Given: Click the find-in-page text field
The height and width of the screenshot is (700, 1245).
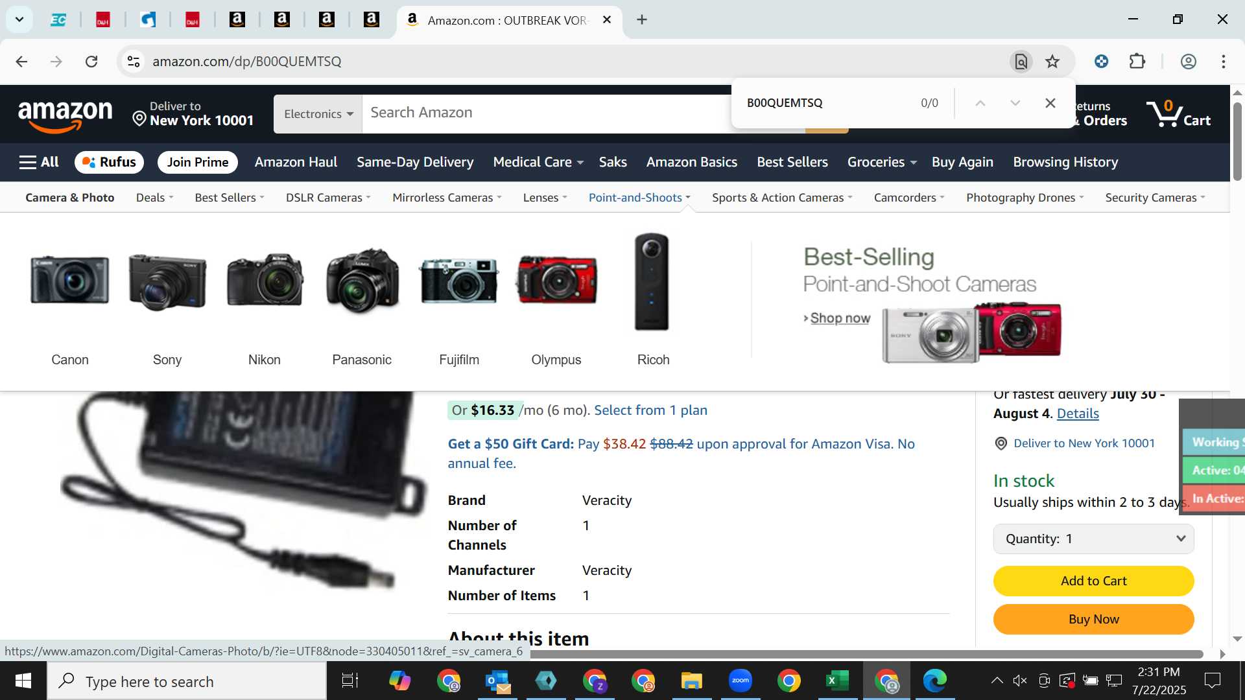Looking at the screenshot, I should 824,103.
